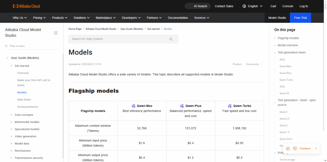Click the magnifier icon in Filter in menu
The image size is (327, 162).
pos(6,46)
